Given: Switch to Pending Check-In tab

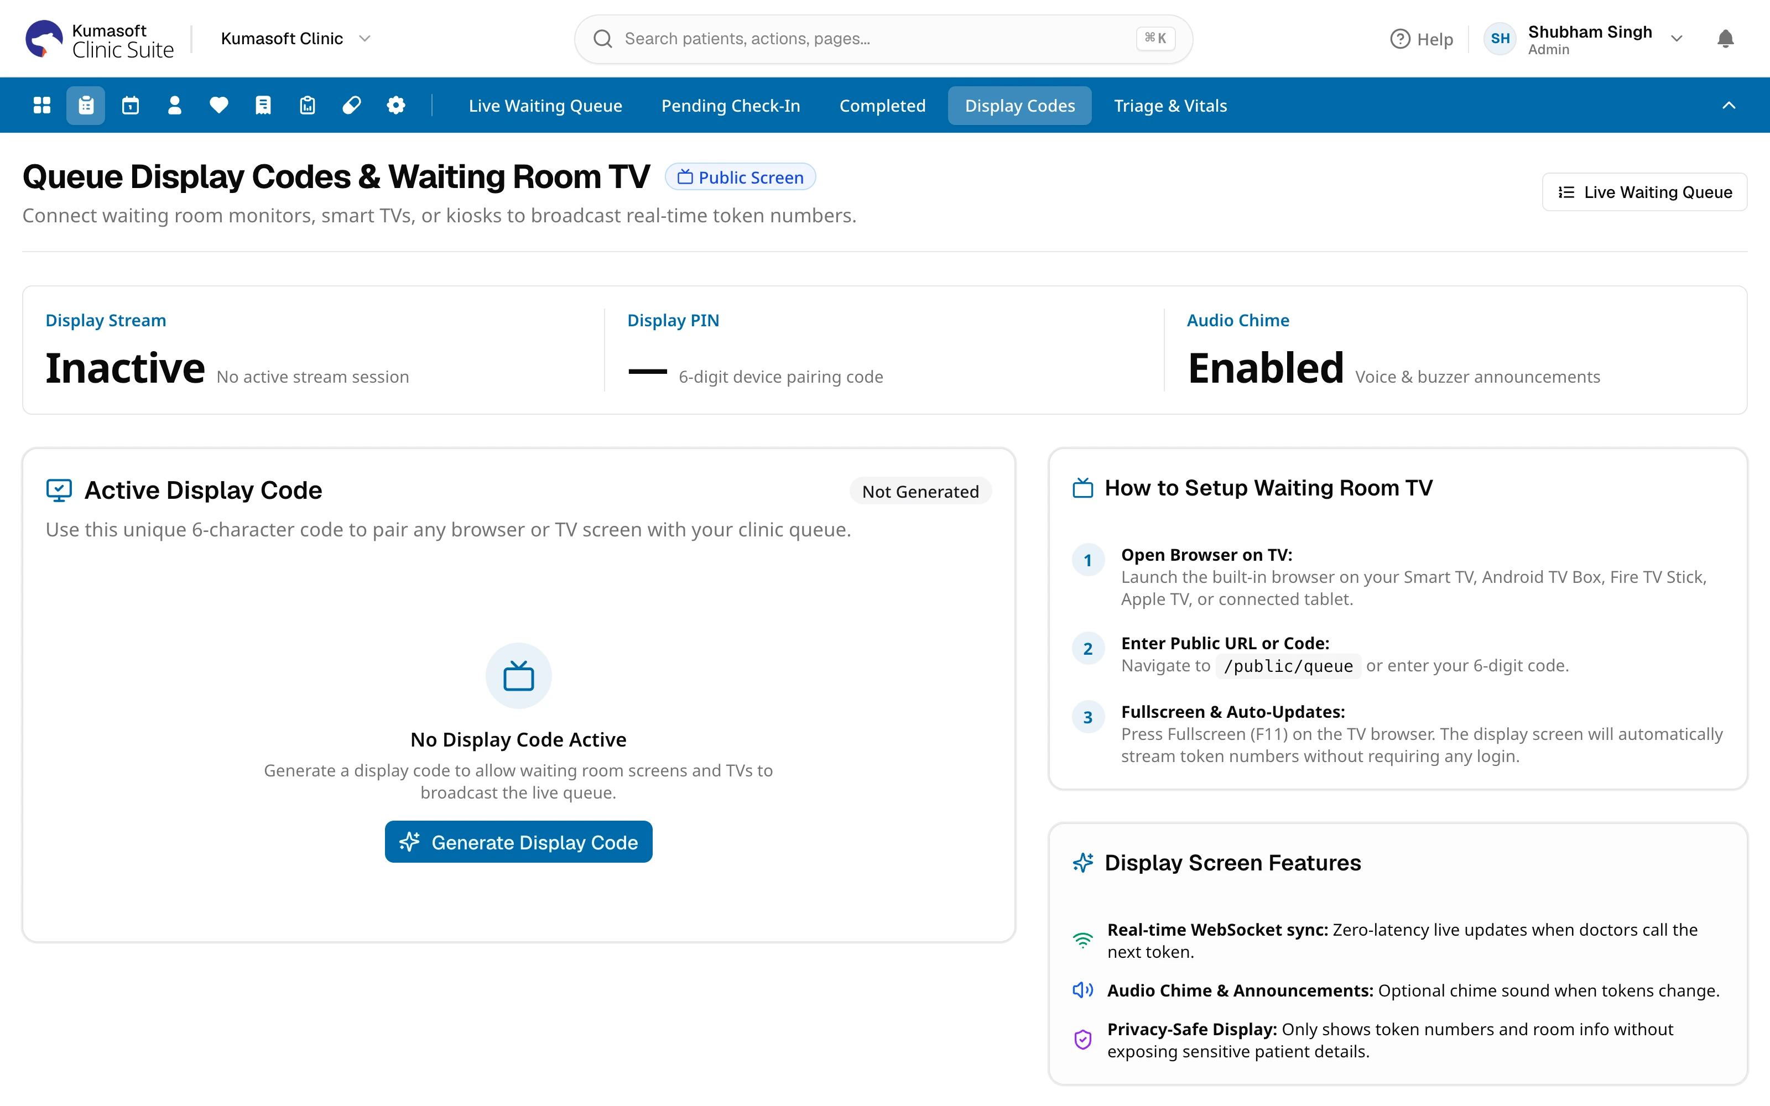Looking at the screenshot, I should 731,105.
